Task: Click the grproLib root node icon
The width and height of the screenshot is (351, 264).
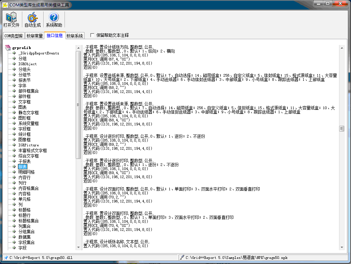Action: point(8,48)
